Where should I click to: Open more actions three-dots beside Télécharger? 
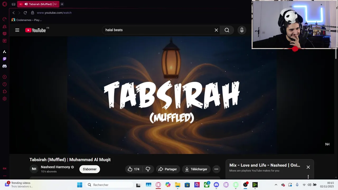(x=216, y=169)
